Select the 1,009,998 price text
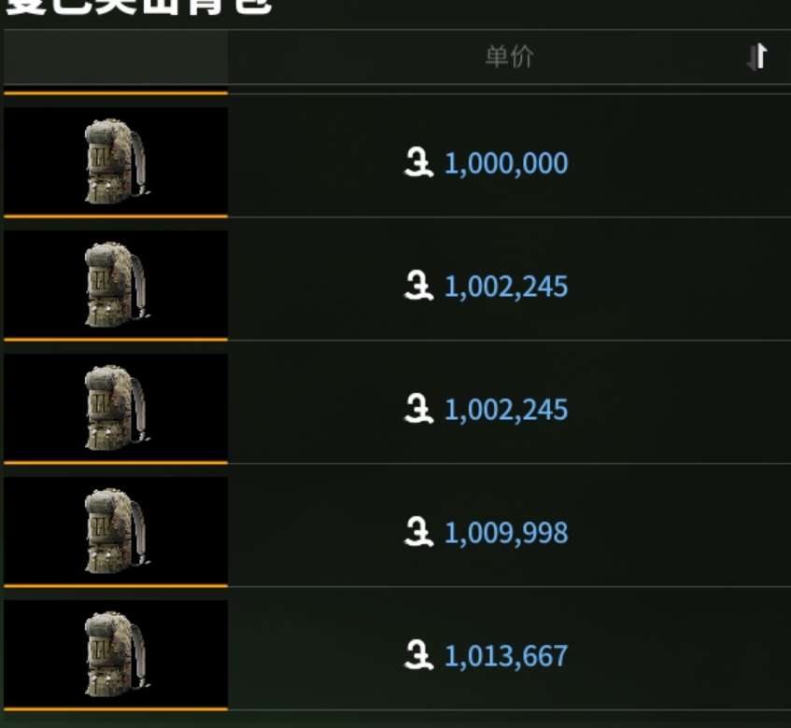Viewport: 791px width, 728px height. pos(506,533)
